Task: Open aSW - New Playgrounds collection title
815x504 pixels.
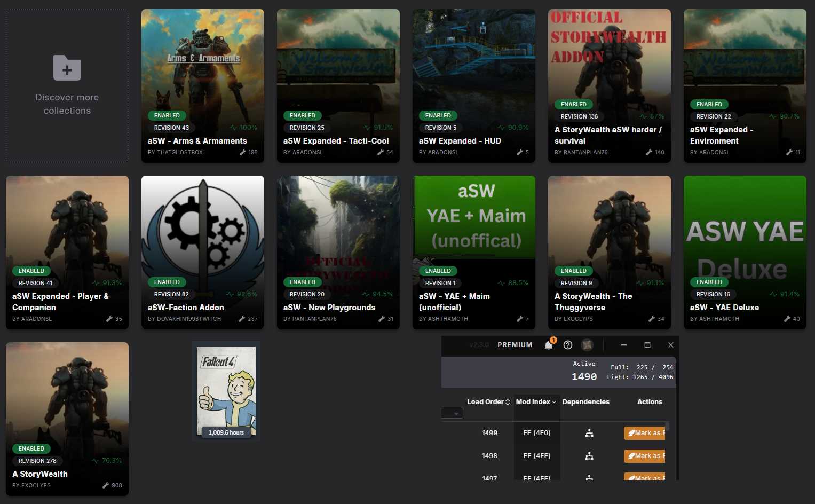Action: click(x=329, y=308)
